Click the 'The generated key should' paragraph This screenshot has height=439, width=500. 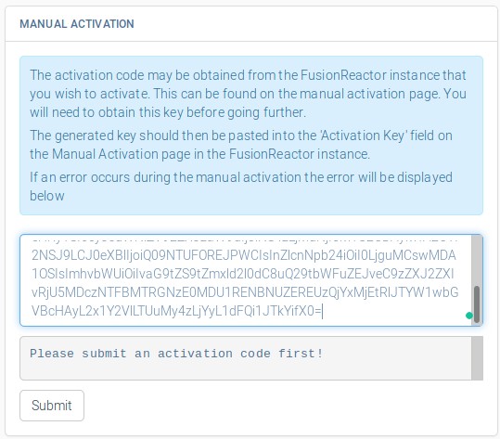(241, 145)
